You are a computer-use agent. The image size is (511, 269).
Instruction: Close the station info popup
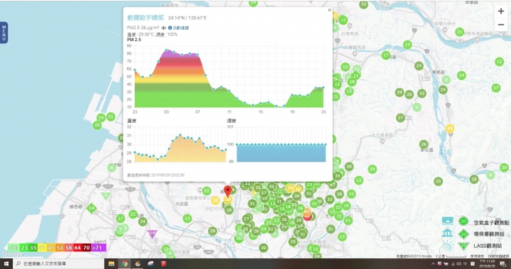[329, 10]
